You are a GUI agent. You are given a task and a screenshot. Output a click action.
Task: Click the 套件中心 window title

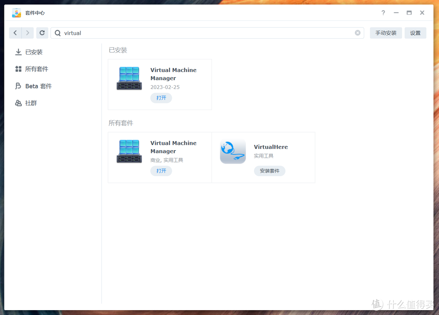(x=35, y=13)
